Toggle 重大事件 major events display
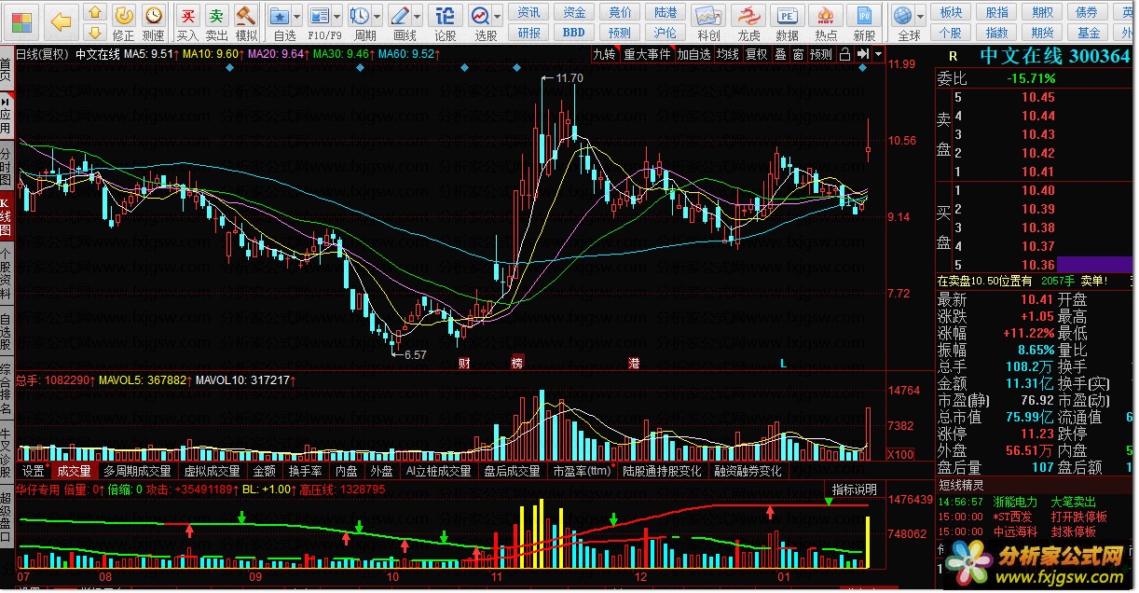This screenshot has height=593, width=1139. pos(647,54)
